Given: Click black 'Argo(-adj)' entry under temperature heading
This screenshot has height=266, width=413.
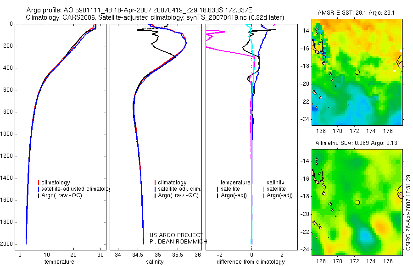Looking at the screenshot, I should coord(234,195).
